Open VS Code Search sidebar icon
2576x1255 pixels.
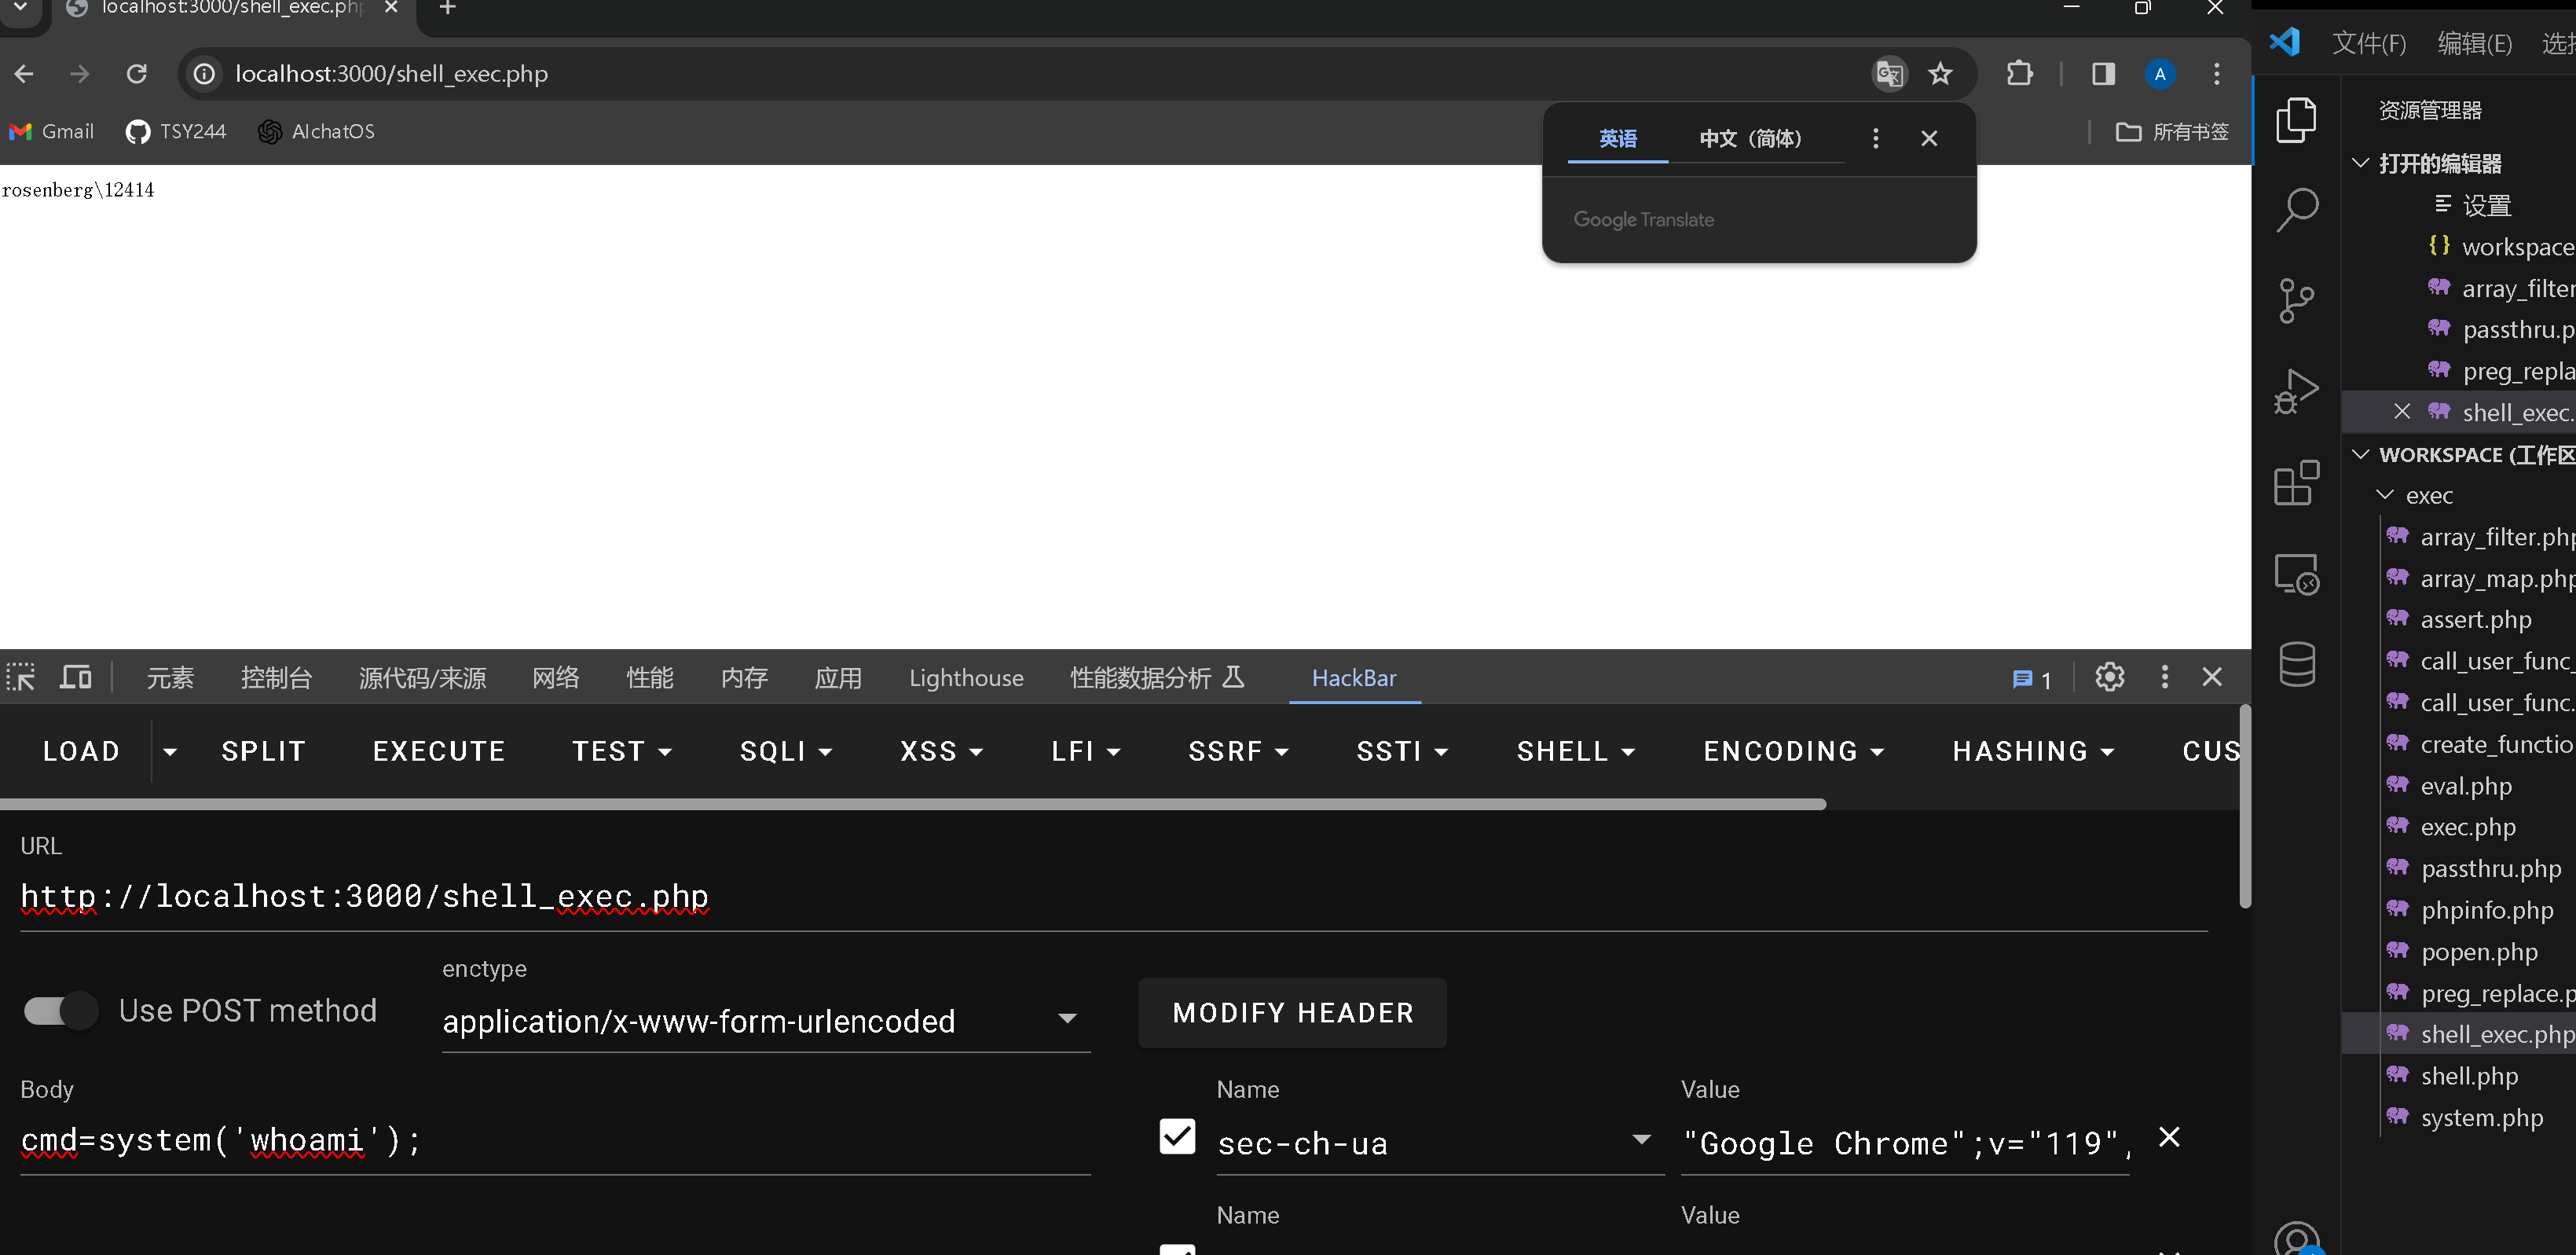pos(2296,209)
